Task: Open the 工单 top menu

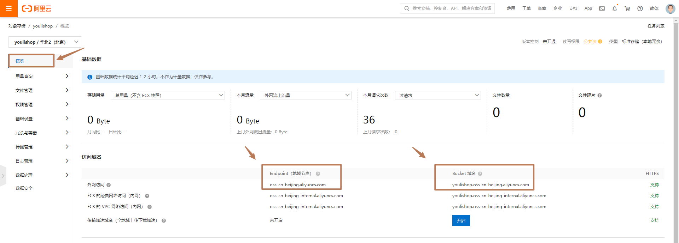Action: tap(527, 8)
